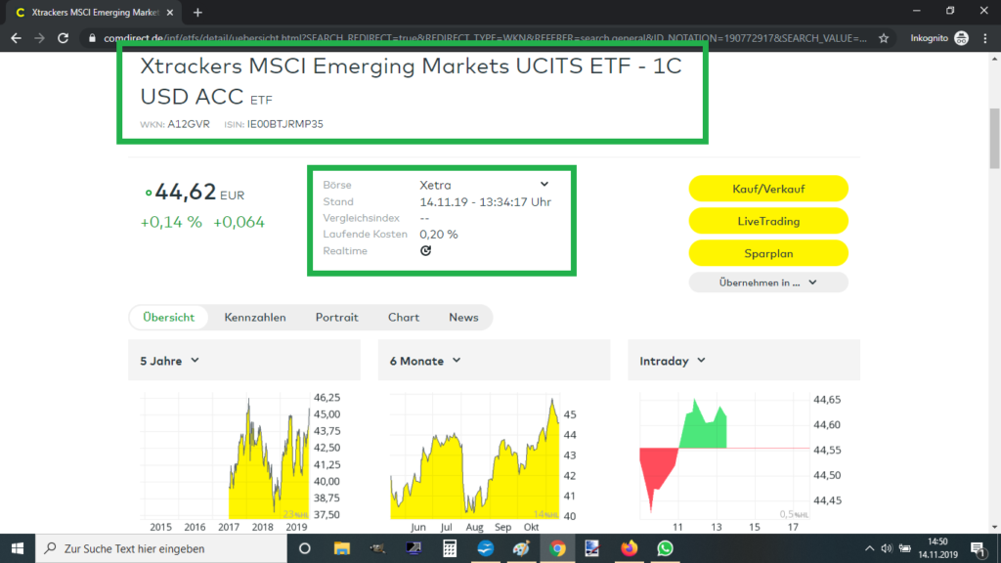Click the Kauf/Verkauf button
The image size is (1001, 563).
pos(768,189)
